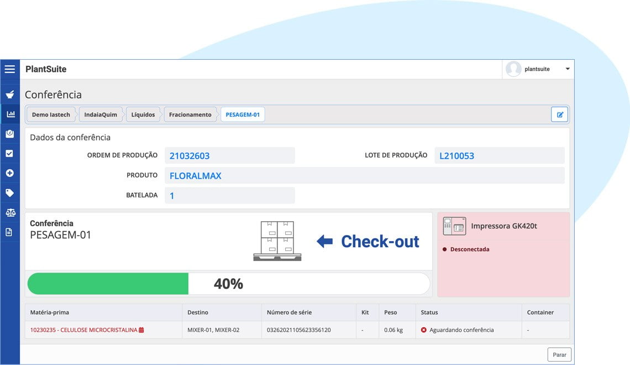Click the Impressora GK420t printer icon
This screenshot has height=365, width=630.
click(454, 226)
